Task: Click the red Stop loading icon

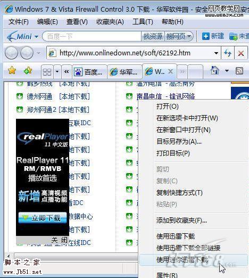Action: point(241,53)
